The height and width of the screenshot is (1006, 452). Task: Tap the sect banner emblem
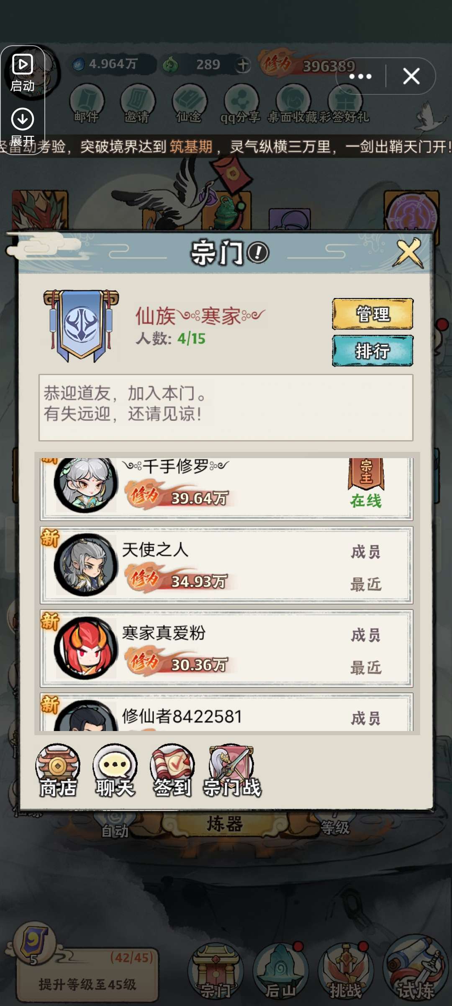click(x=81, y=326)
